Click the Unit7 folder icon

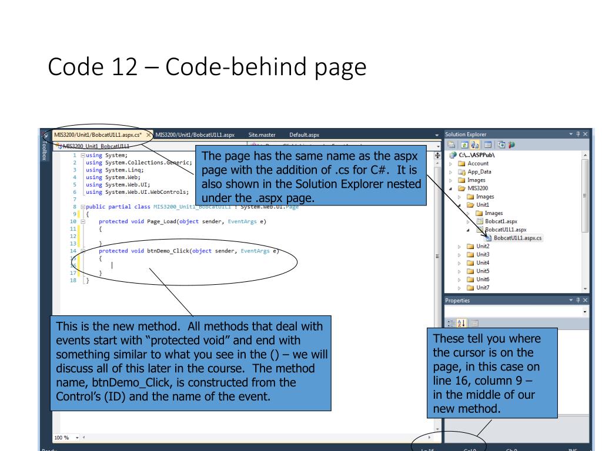click(470, 288)
